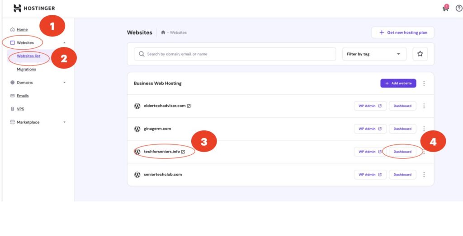Click the help question mark icon
The image size is (463, 236).
point(458,8)
